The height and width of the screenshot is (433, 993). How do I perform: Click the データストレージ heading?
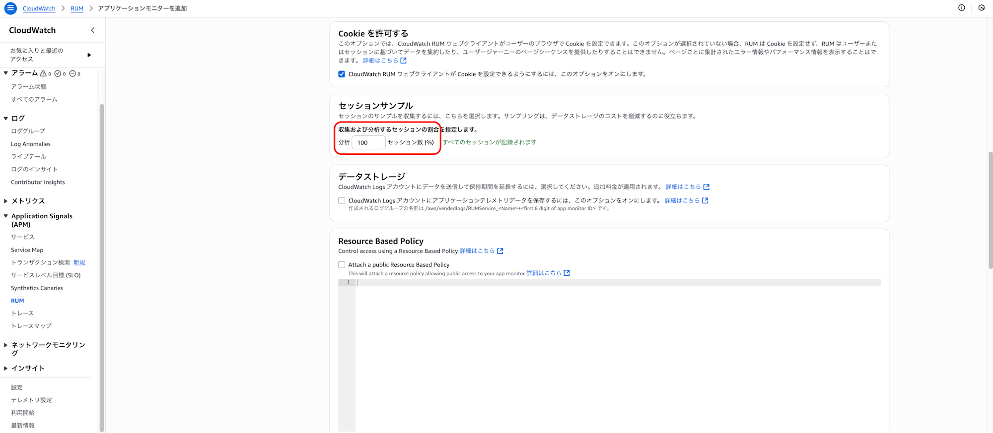(371, 177)
